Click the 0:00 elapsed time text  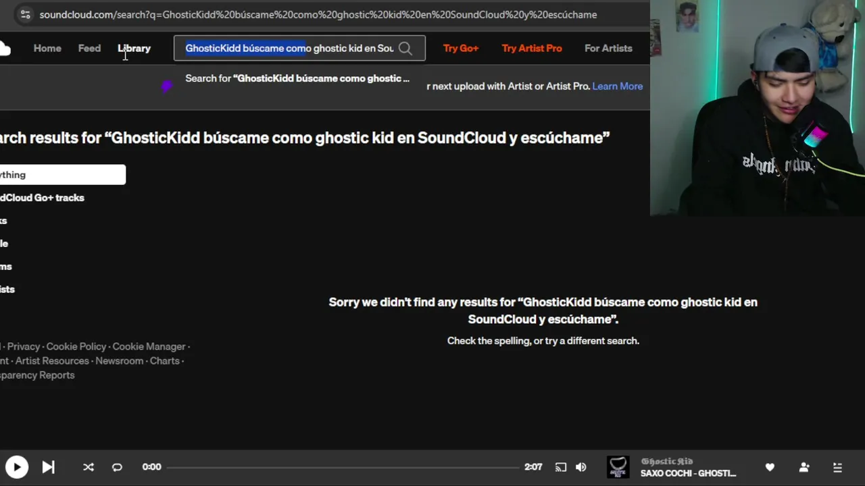[151, 467]
